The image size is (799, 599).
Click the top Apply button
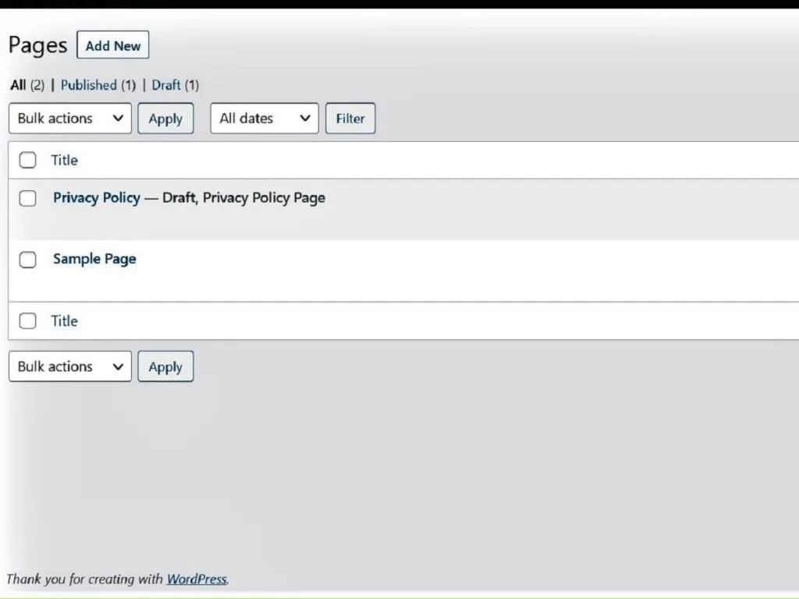click(x=165, y=119)
